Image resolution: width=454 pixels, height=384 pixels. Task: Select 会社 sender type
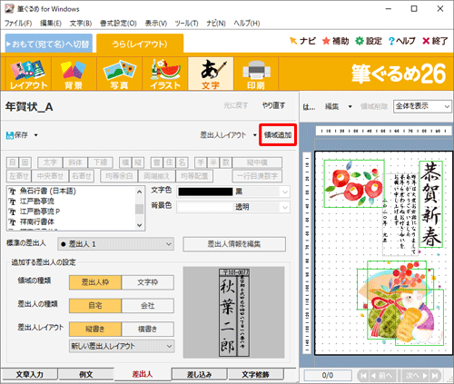click(148, 306)
